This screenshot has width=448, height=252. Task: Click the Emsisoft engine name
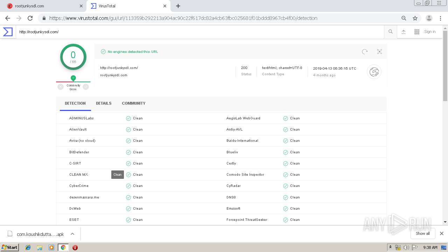click(x=233, y=209)
